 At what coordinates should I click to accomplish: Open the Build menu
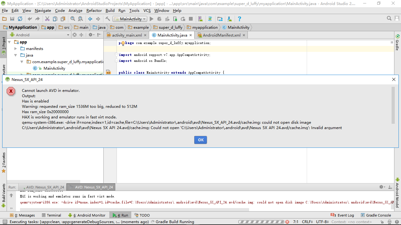pos(110,10)
